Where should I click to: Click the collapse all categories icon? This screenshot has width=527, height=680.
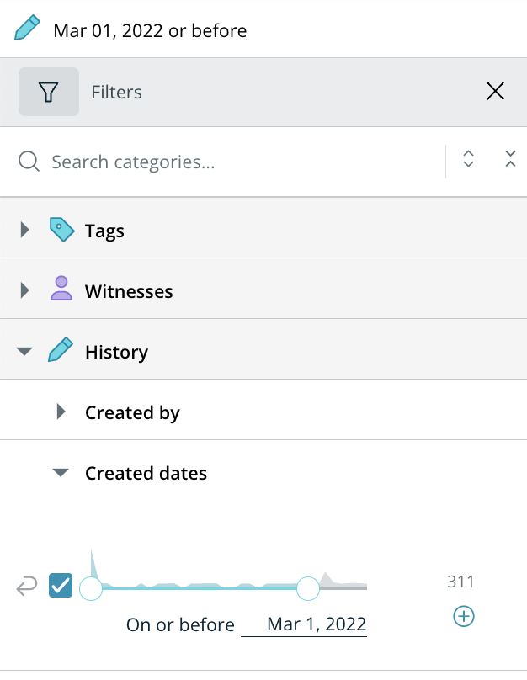(510, 159)
